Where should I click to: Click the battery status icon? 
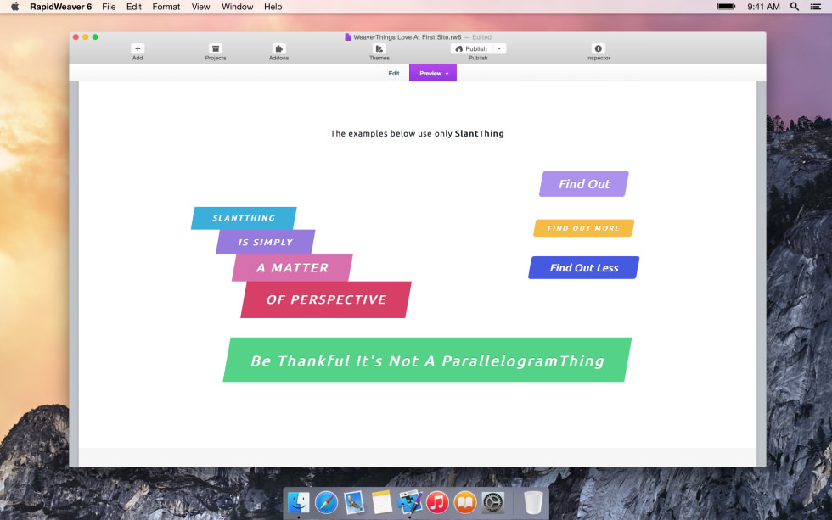pos(727,6)
